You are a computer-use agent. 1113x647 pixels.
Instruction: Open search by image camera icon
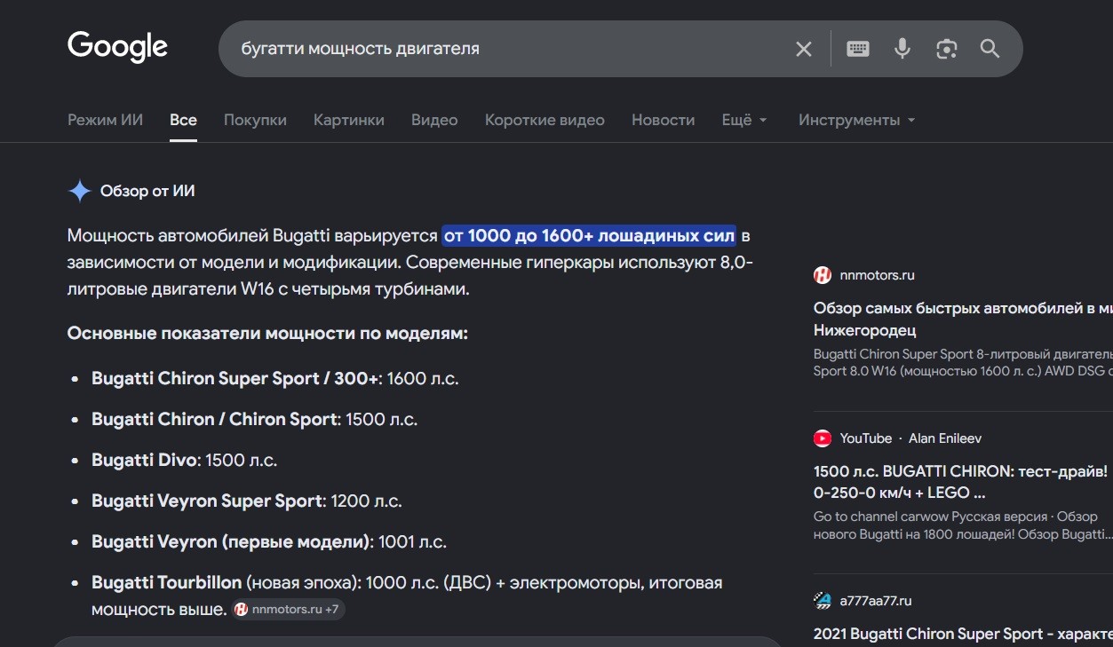(x=947, y=49)
